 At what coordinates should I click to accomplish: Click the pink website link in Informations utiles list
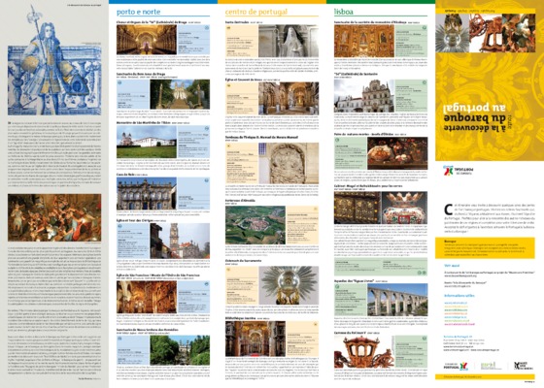pyautogui.click(x=459, y=325)
